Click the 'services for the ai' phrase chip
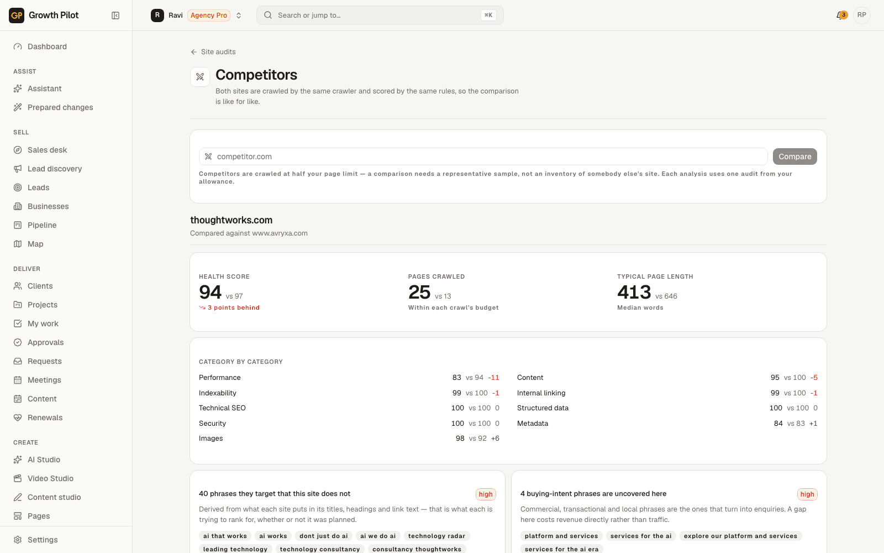This screenshot has width=884, height=553. (641, 536)
